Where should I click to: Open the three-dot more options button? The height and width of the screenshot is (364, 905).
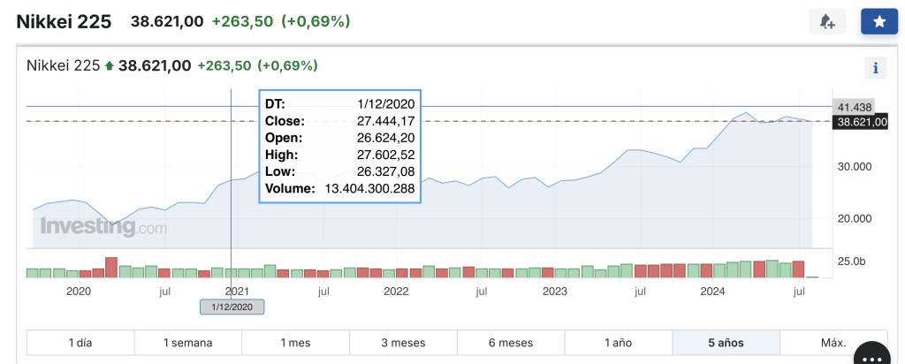(873, 355)
